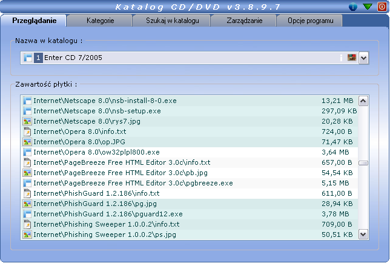This screenshot has height=263, width=390.
Task: Open the Enter CD 7/2005 combo box
Action: click(x=182, y=58)
